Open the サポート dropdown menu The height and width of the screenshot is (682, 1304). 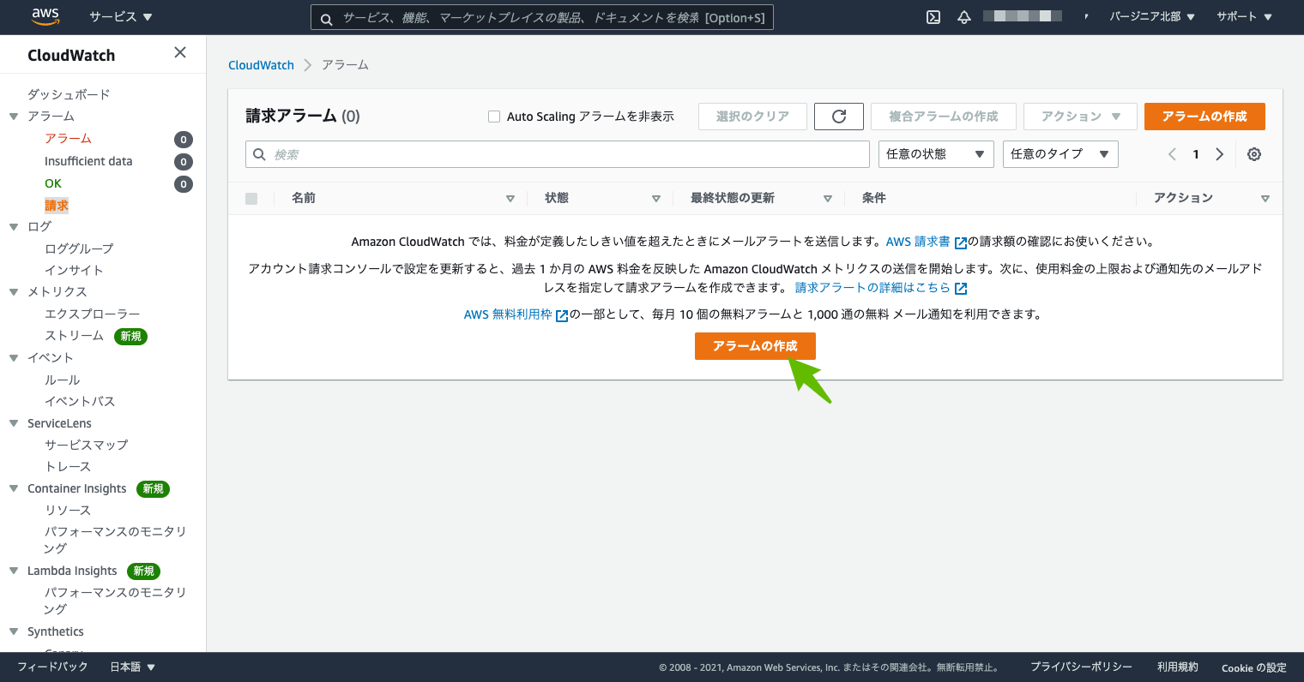1244,17
